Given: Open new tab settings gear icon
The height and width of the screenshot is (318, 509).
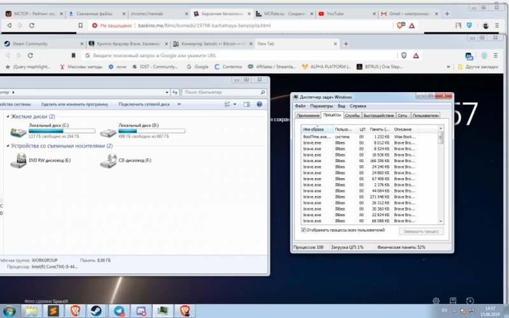Looking at the screenshot, I should pos(436,301).
